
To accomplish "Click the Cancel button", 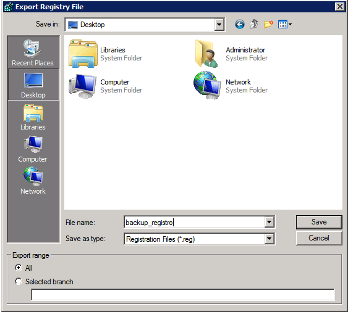I will point(319,238).
